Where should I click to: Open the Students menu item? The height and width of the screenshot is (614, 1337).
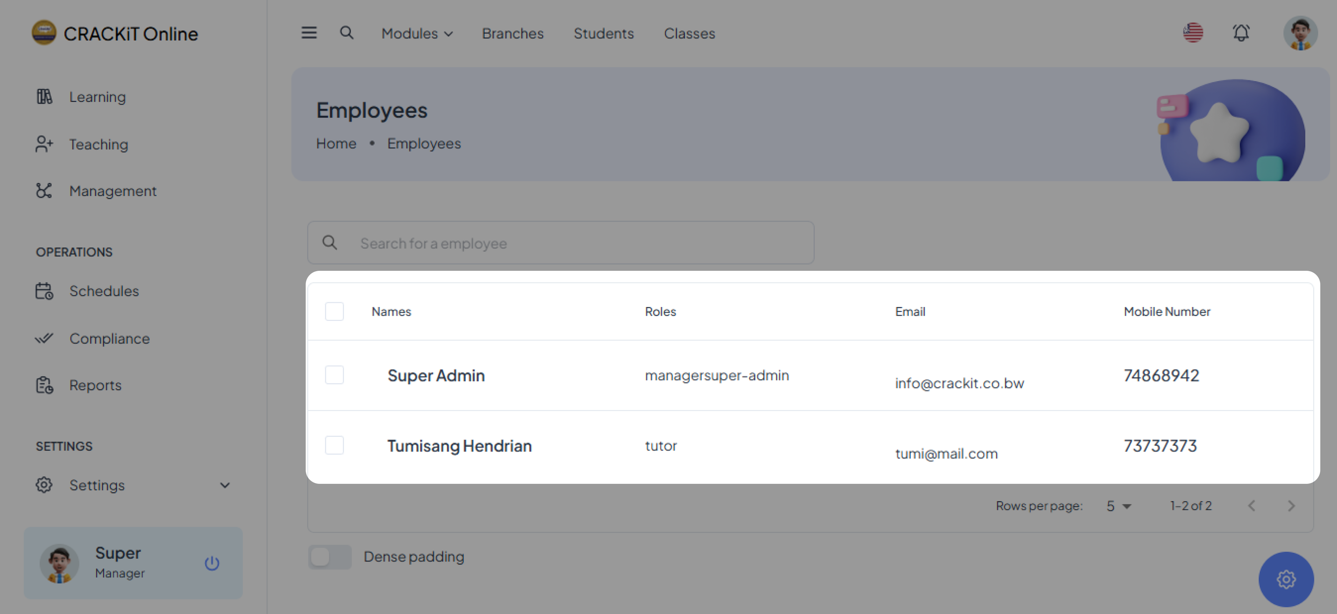click(x=603, y=34)
